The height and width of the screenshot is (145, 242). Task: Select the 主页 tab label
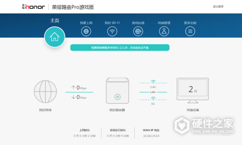click(54, 21)
